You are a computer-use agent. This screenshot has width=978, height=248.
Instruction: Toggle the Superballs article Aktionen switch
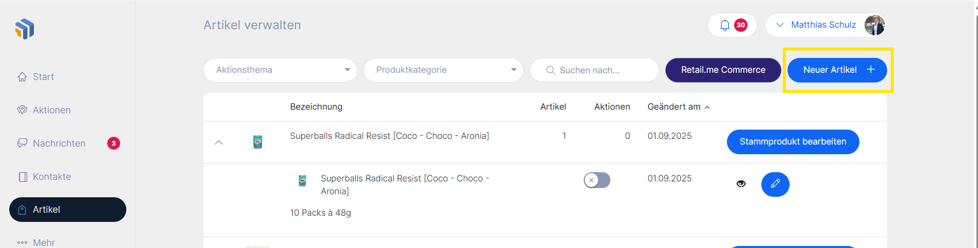tap(597, 180)
